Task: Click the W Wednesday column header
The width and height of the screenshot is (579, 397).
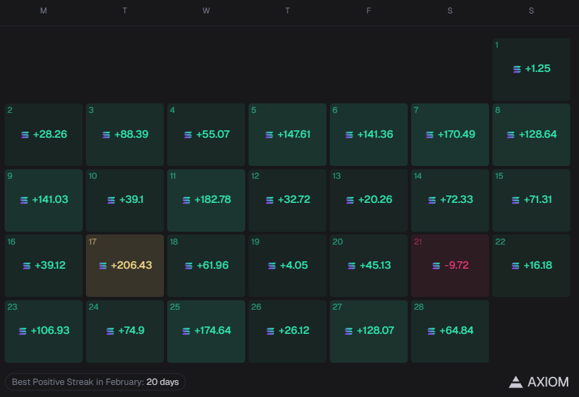Action: click(x=206, y=11)
